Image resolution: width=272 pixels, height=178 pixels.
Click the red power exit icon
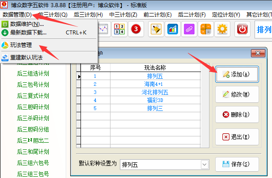[x=242, y=29]
